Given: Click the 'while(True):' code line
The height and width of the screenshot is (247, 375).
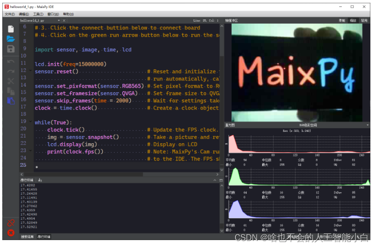Looking at the screenshot, I should [53, 123].
